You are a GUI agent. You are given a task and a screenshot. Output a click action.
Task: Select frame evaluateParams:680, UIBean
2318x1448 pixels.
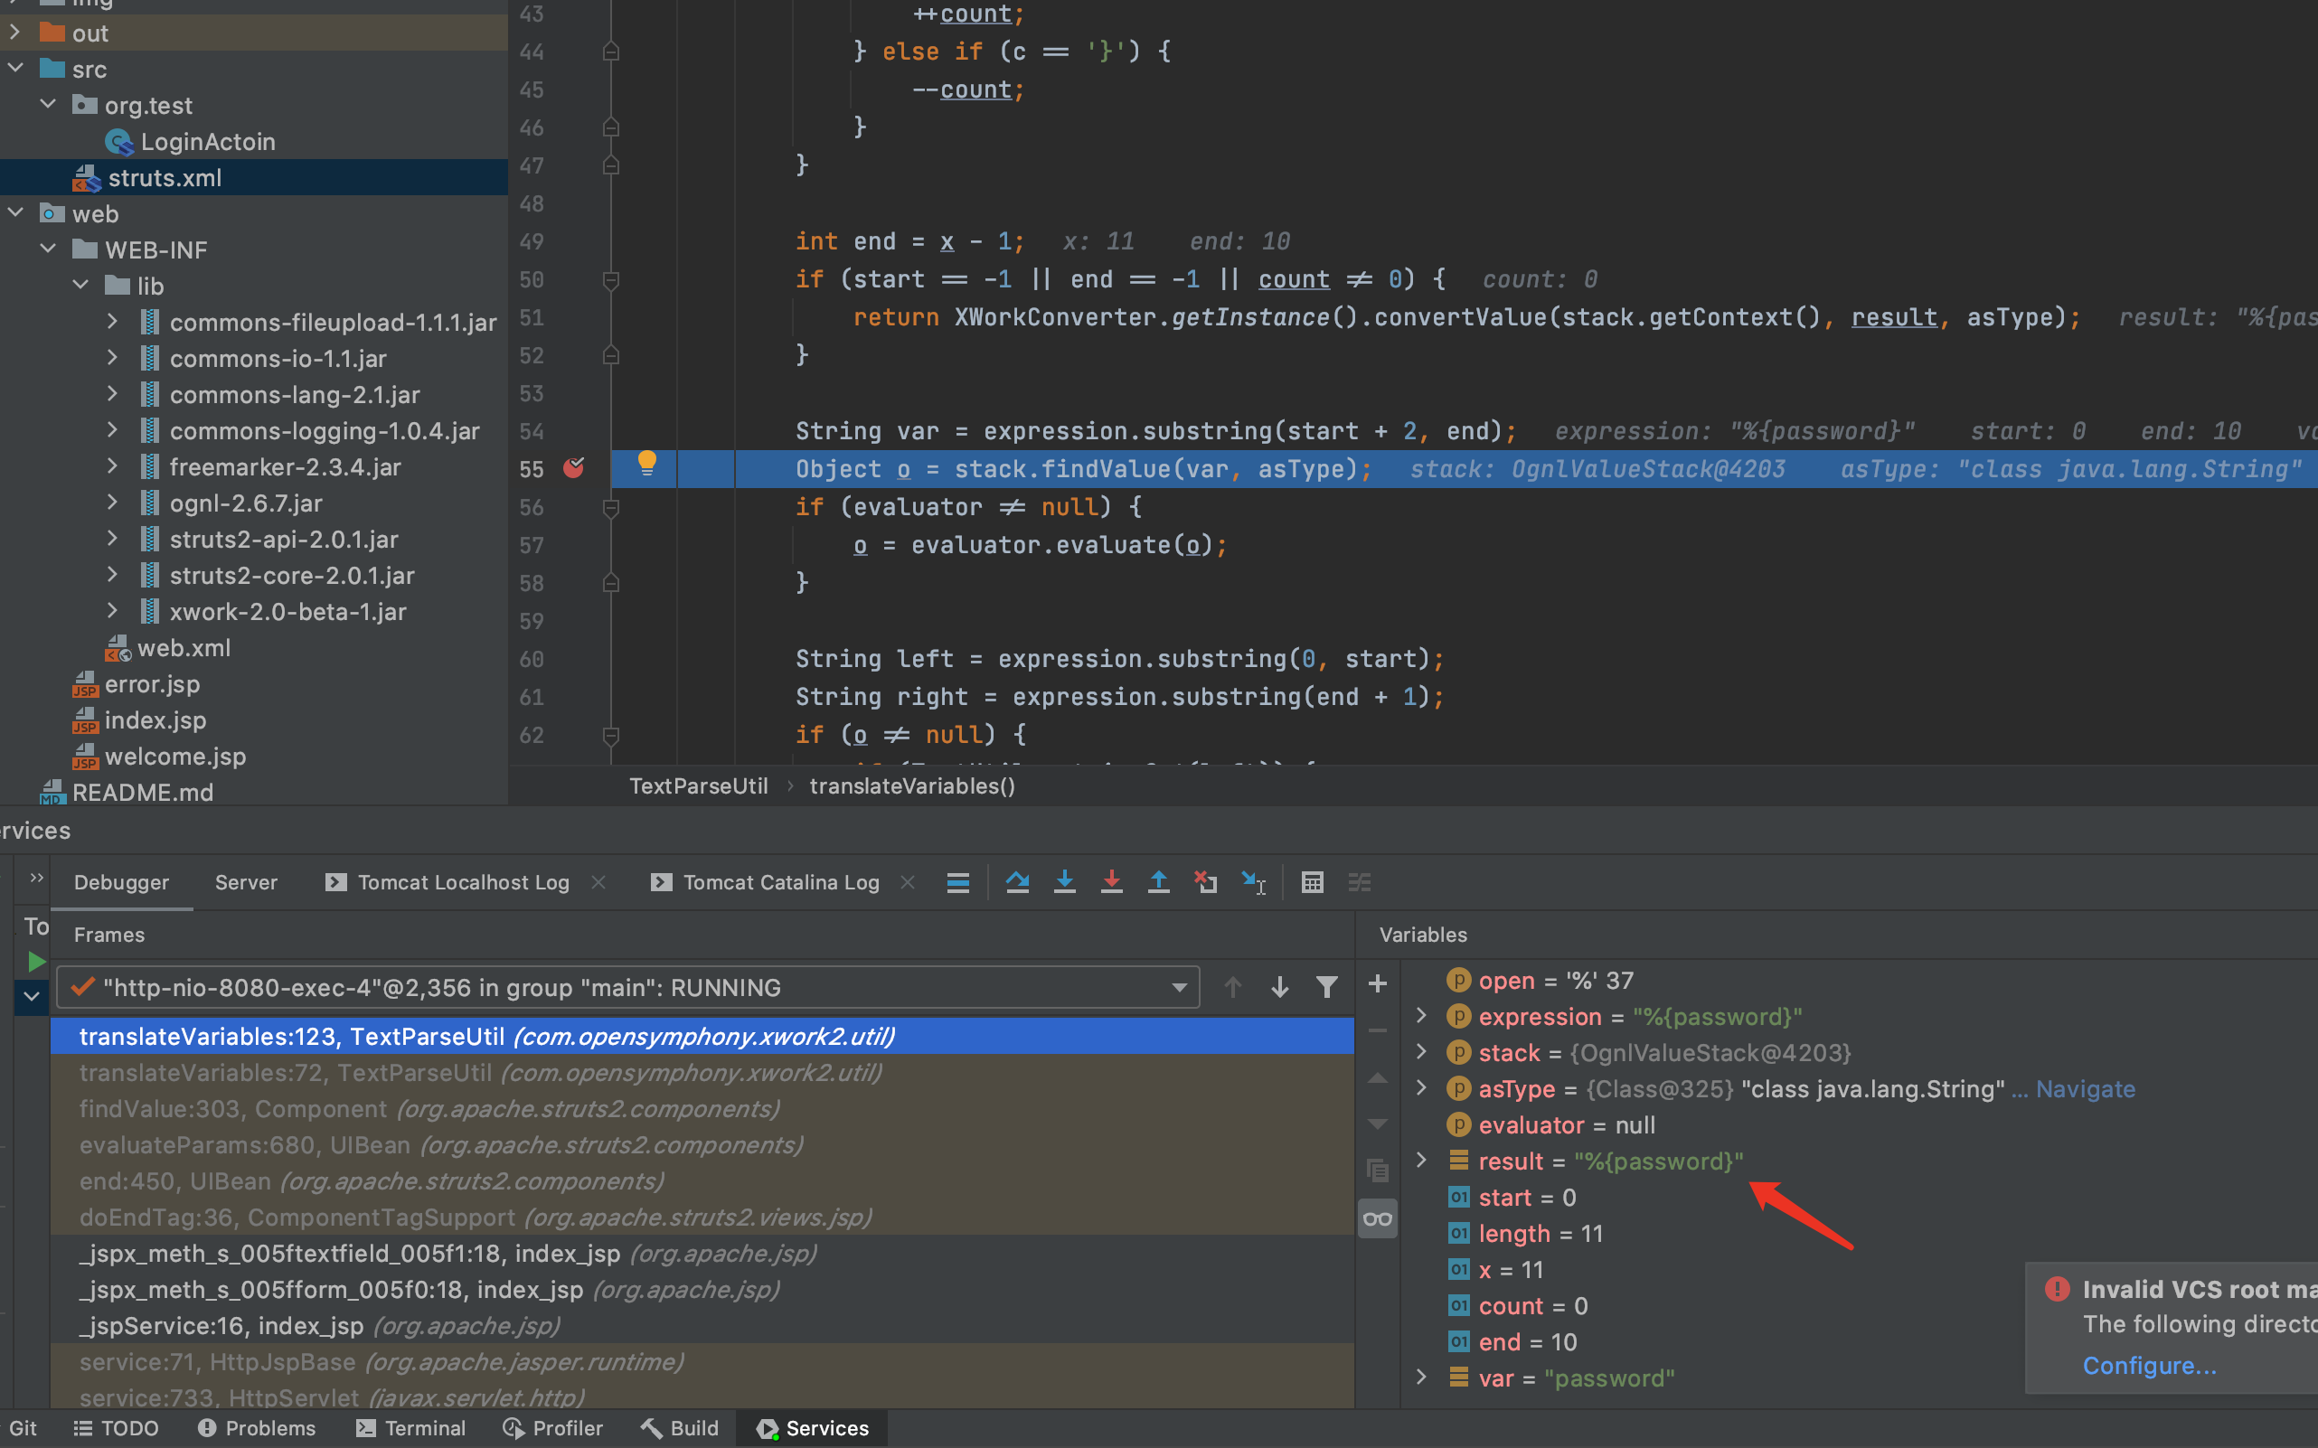tap(702, 1145)
